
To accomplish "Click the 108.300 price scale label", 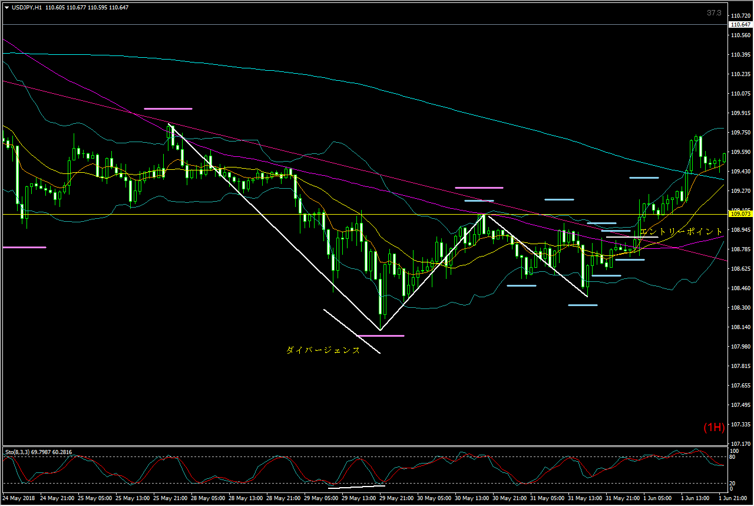I will click(x=740, y=308).
